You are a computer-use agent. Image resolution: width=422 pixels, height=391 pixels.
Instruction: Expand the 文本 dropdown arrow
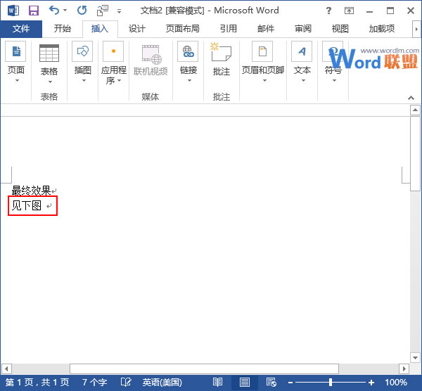(x=303, y=80)
